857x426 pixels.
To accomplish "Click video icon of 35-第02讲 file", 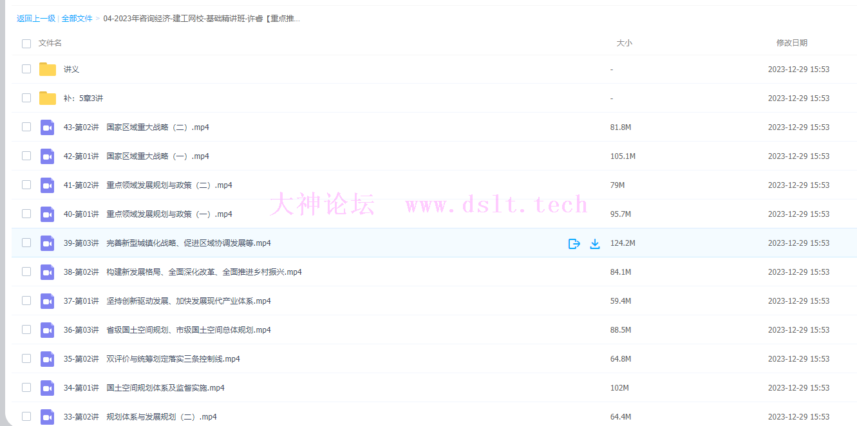I will [48, 358].
